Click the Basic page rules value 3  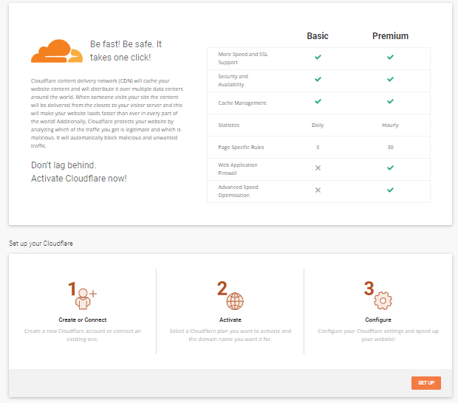click(318, 148)
